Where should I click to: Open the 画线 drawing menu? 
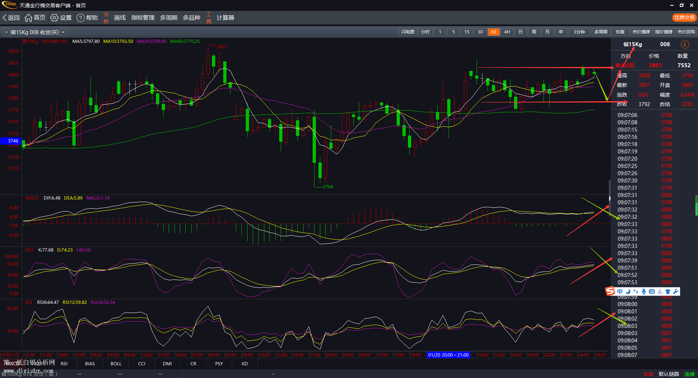click(x=120, y=17)
